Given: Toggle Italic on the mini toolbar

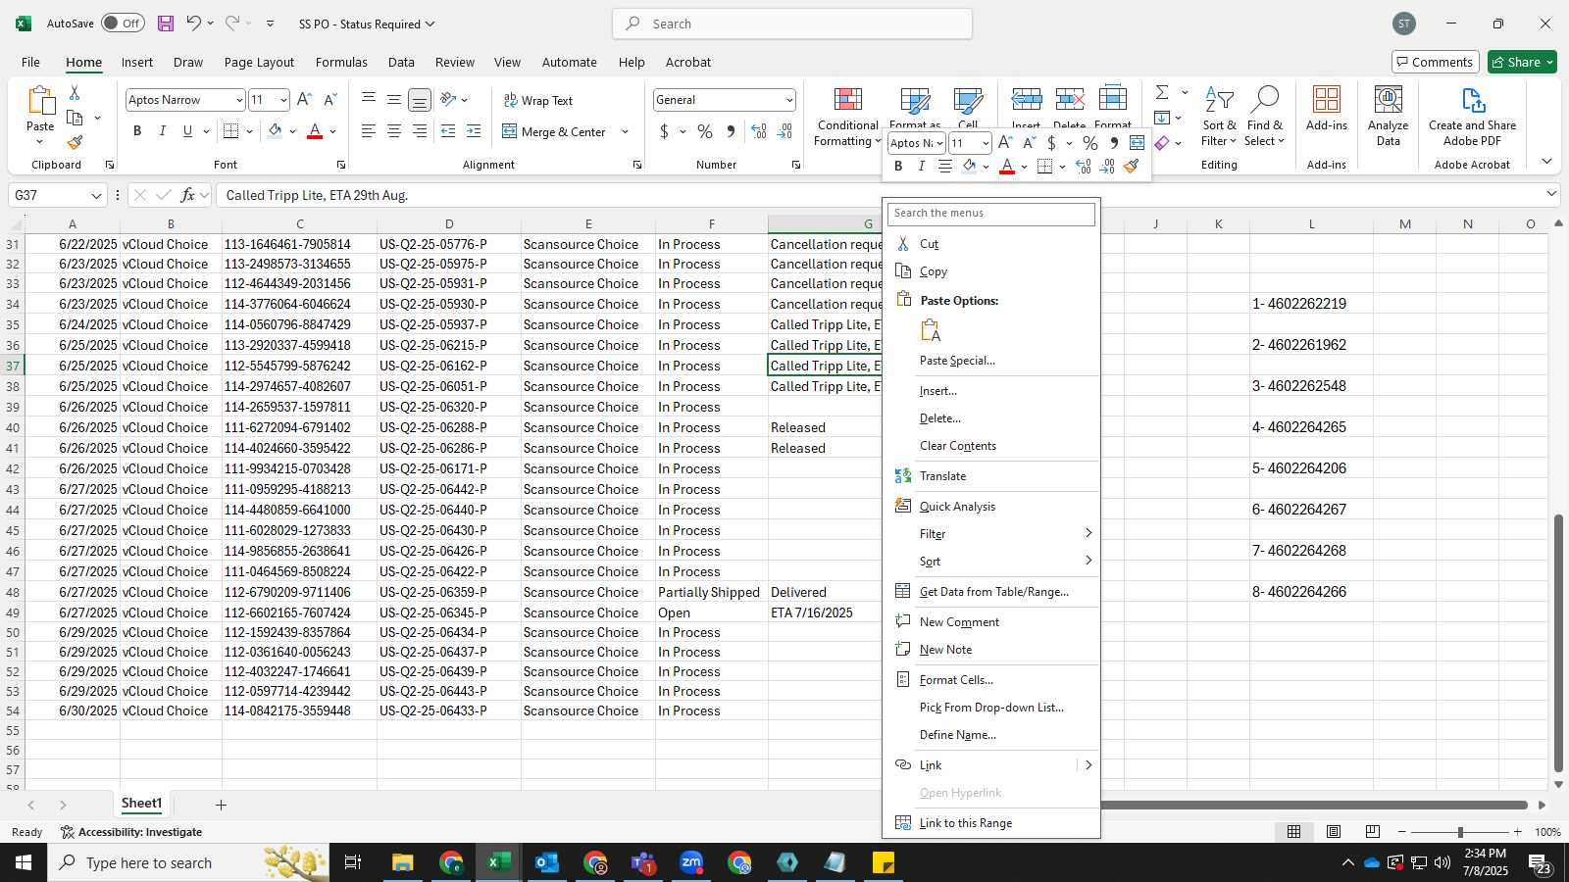Looking at the screenshot, I should [x=921, y=167].
